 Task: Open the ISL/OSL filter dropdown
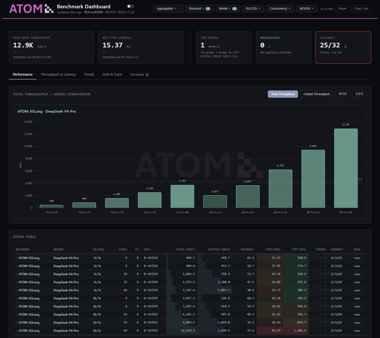(253, 9)
